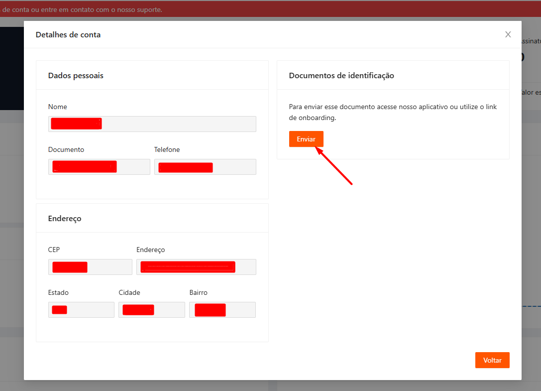Click the Voltar button
Image resolution: width=541 pixels, height=391 pixels.
tap(492, 360)
